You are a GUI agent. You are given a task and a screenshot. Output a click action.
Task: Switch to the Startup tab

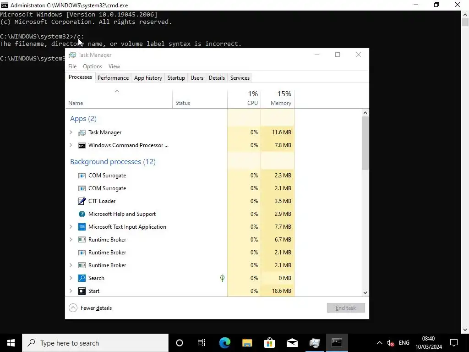[x=176, y=78]
